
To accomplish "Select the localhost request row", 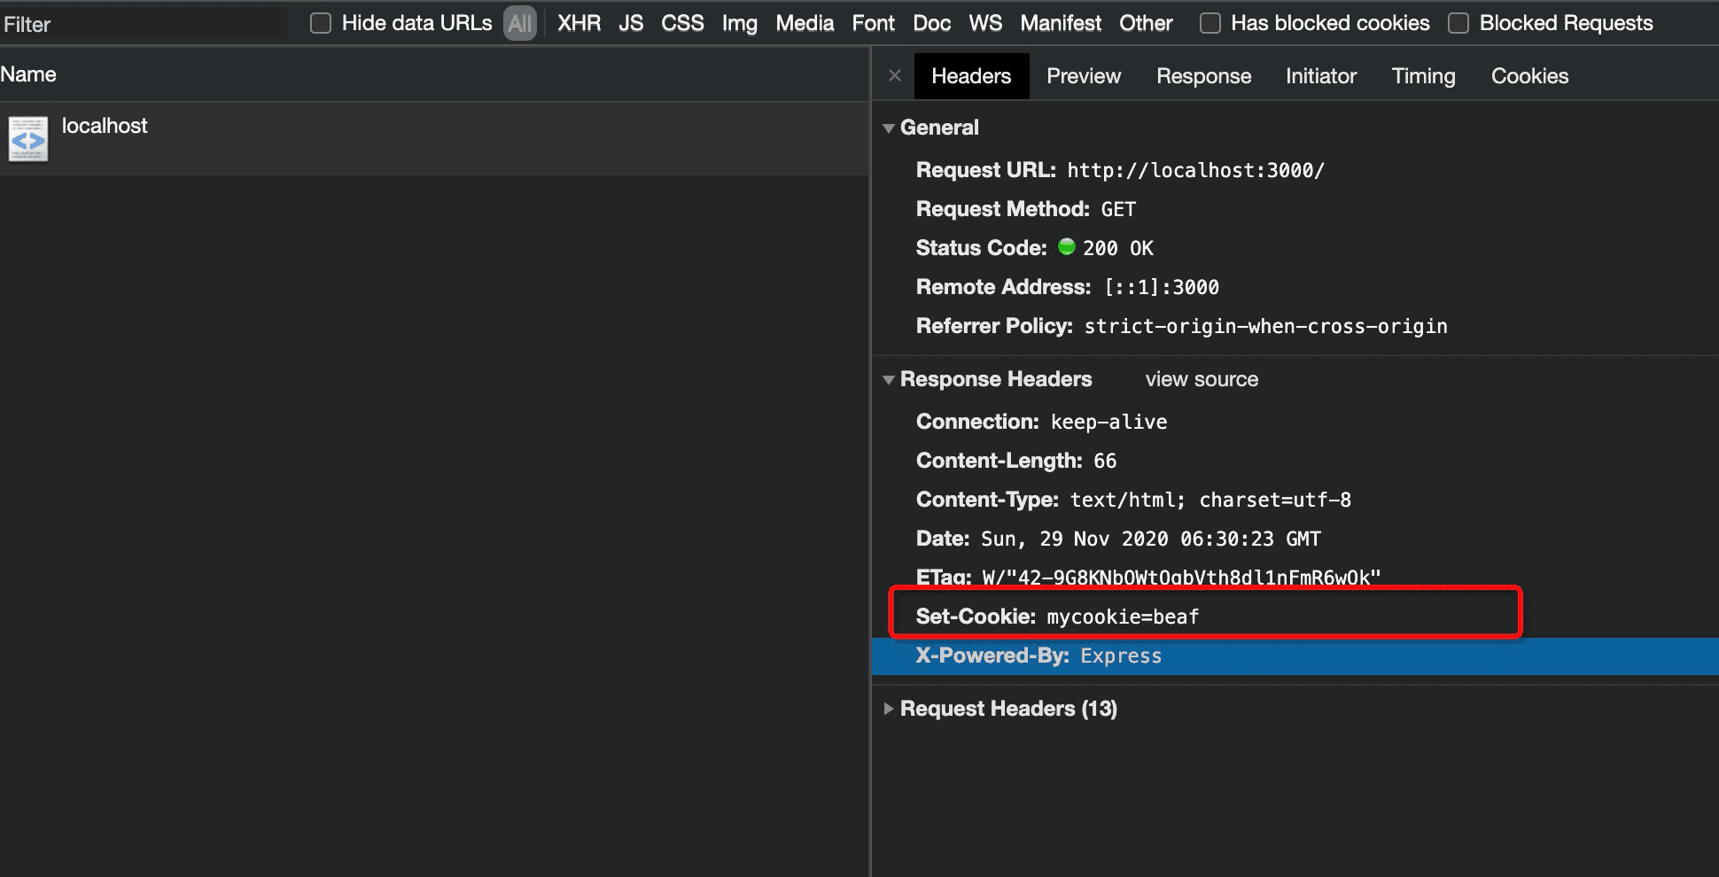I will pos(434,138).
